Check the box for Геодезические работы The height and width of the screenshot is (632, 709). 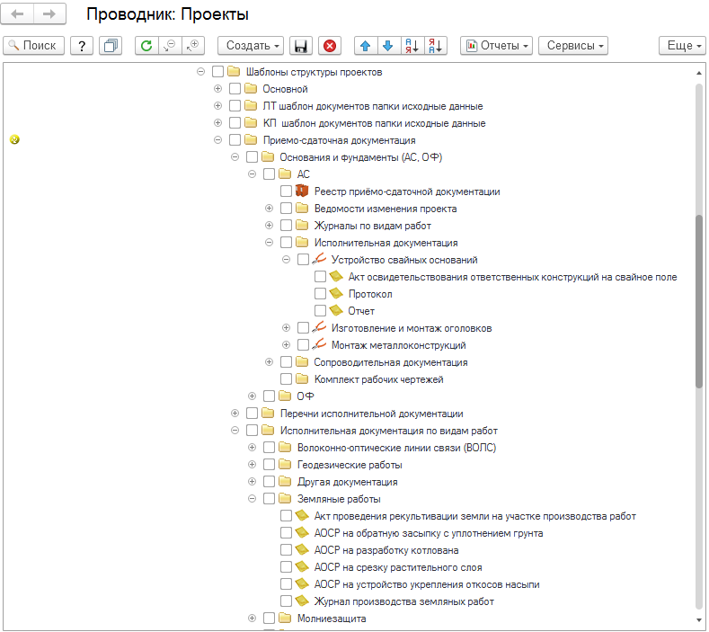click(x=269, y=464)
